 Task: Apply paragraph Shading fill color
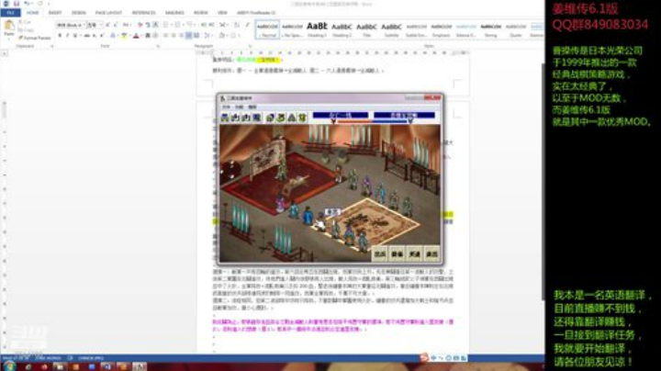(x=222, y=36)
